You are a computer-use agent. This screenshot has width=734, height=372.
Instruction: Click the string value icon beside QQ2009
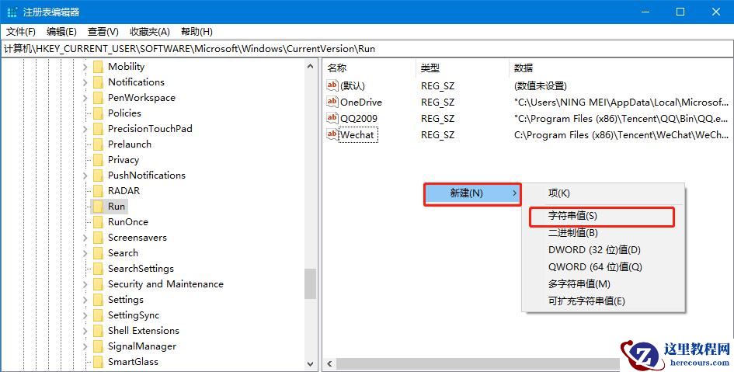[x=332, y=118]
